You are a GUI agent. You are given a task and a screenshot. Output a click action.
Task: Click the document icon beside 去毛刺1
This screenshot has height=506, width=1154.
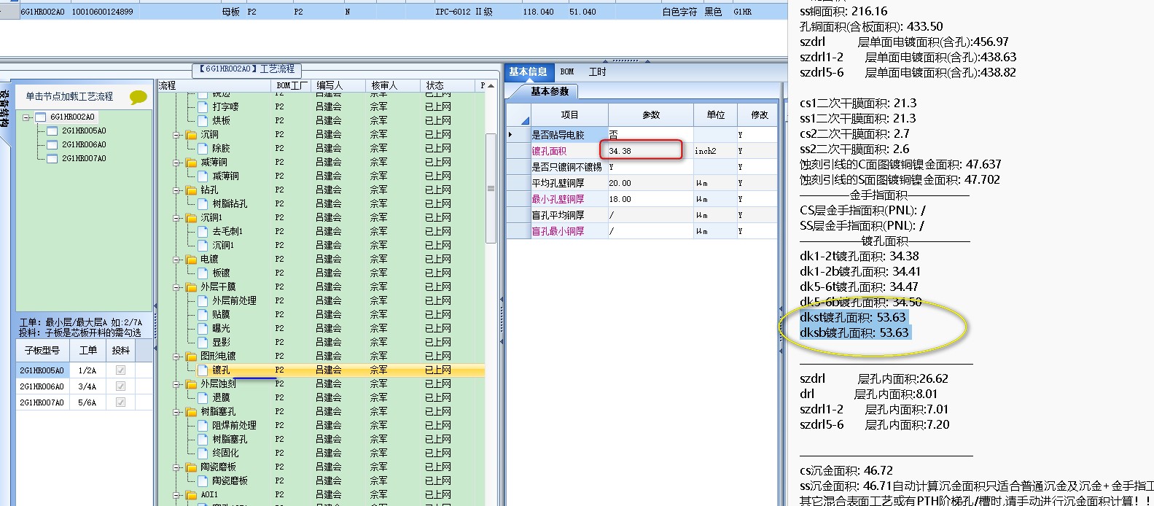click(x=203, y=231)
